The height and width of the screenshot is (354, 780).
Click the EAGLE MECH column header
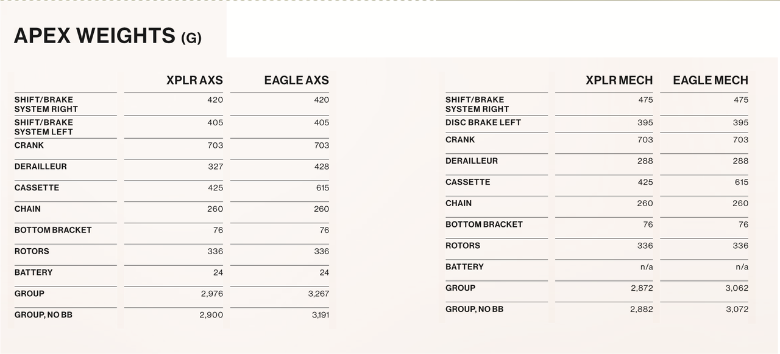710,80
